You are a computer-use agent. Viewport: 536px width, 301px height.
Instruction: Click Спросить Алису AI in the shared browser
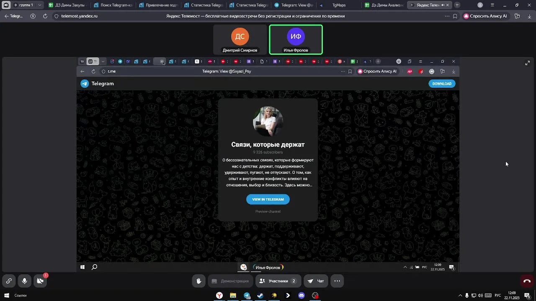(377, 71)
